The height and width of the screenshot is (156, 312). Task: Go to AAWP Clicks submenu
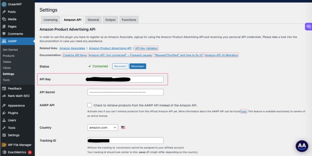click(x=7, y=68)
